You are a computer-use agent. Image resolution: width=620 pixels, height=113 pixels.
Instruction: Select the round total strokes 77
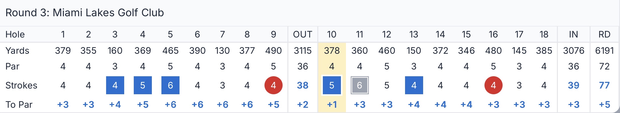pos(604,85)
